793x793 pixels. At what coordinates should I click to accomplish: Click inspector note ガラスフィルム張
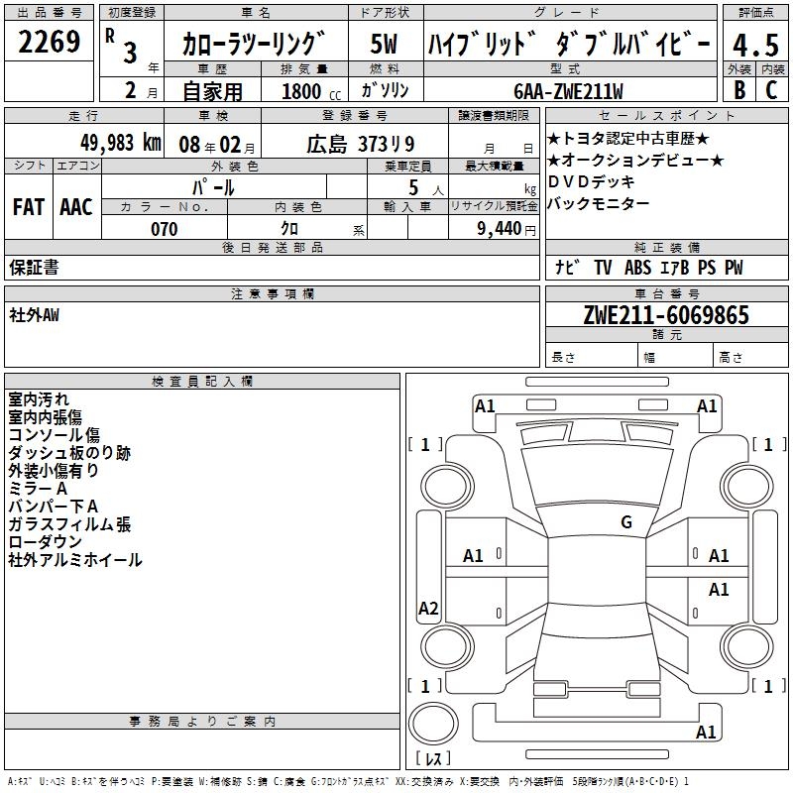pyautogui.click(x=69, y=524)
